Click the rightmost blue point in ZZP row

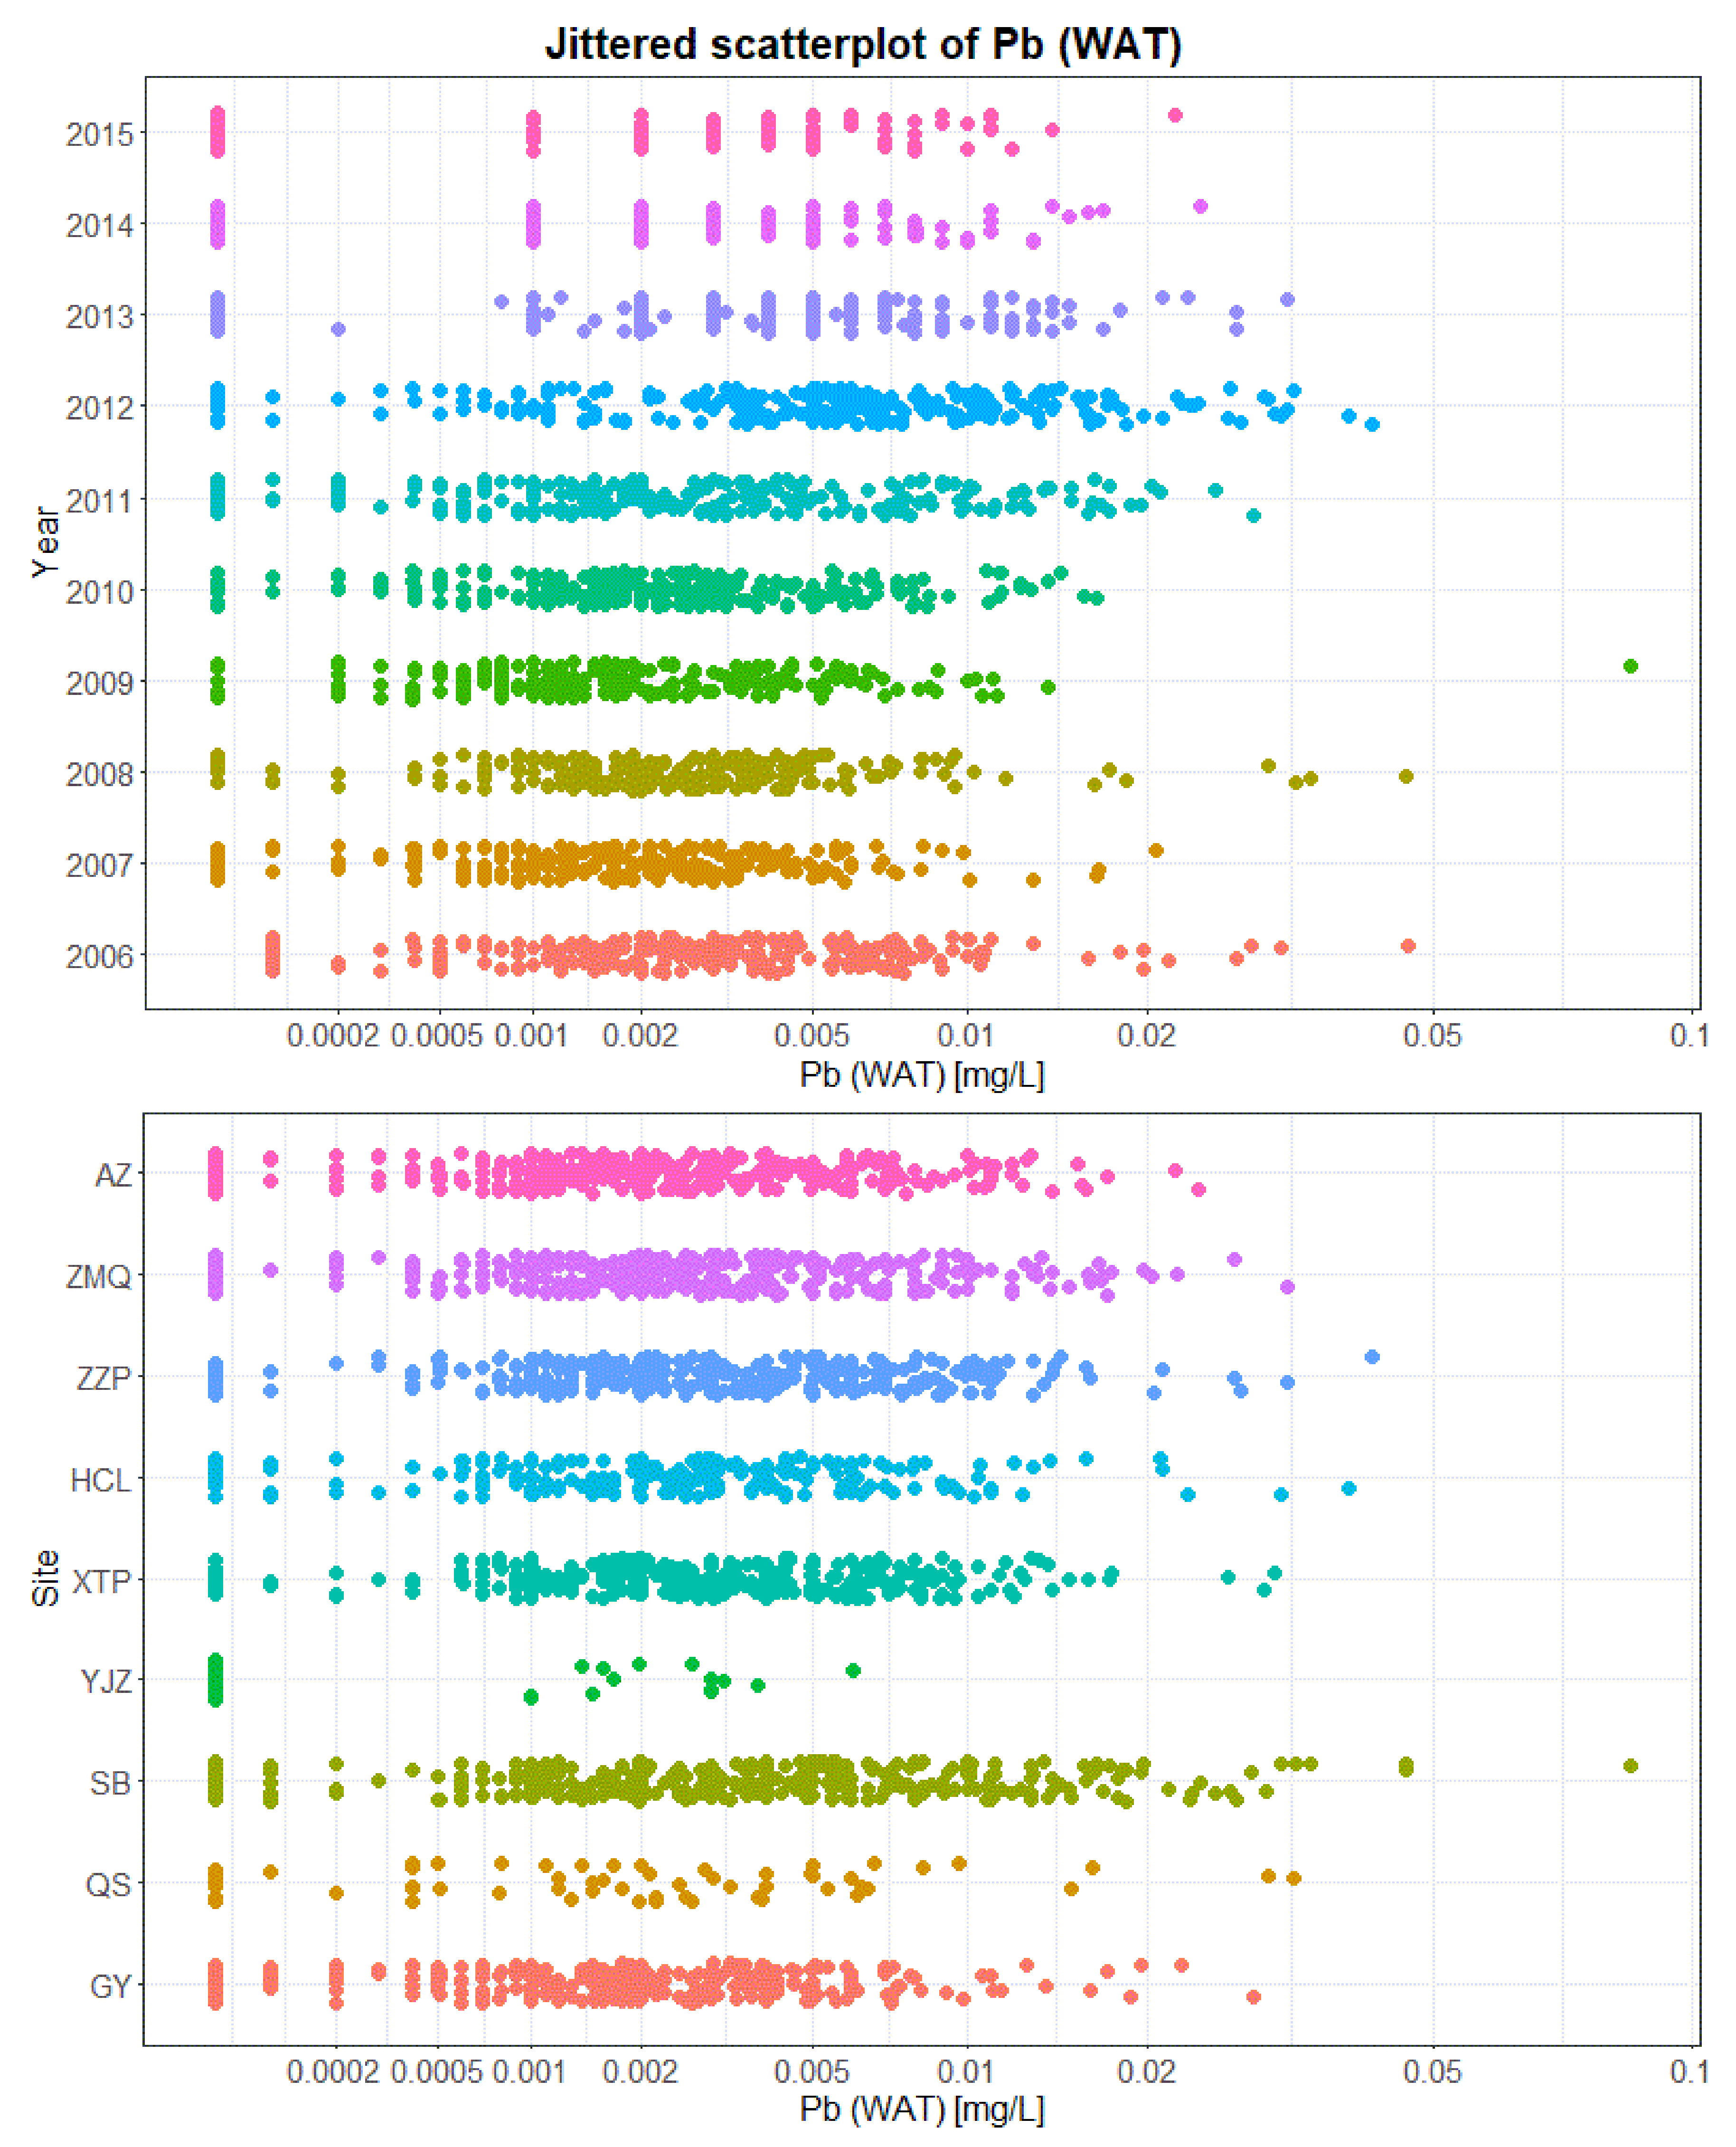point(1372,1357)
